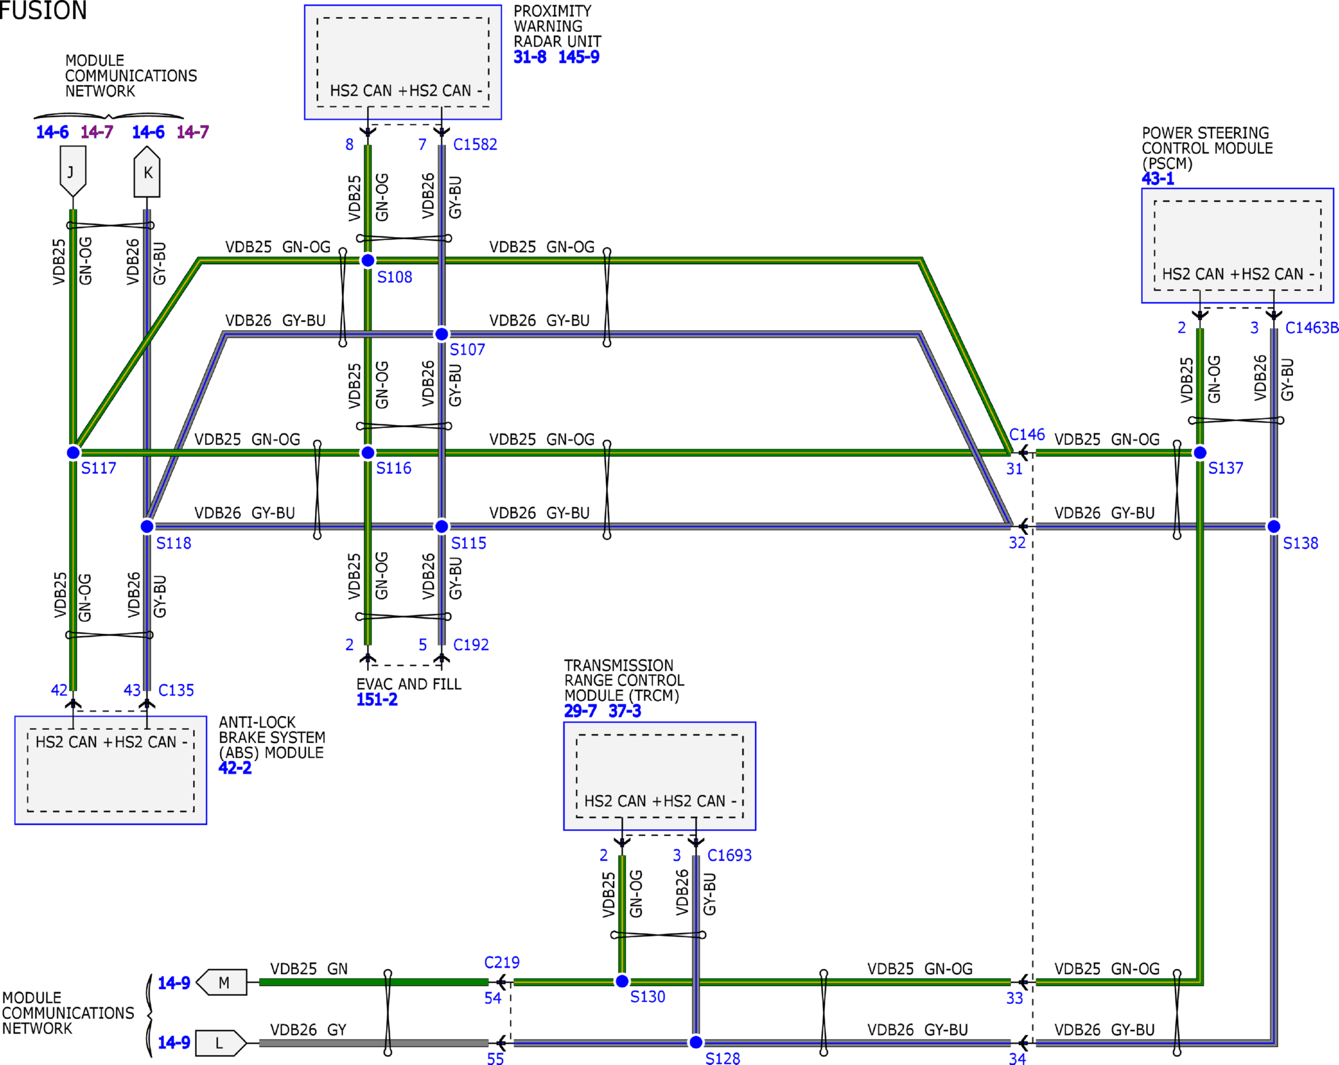Open the 14-9 reference beside connector M
The width and height of the screenshot is (1339, 1065).
pos(174,983)
